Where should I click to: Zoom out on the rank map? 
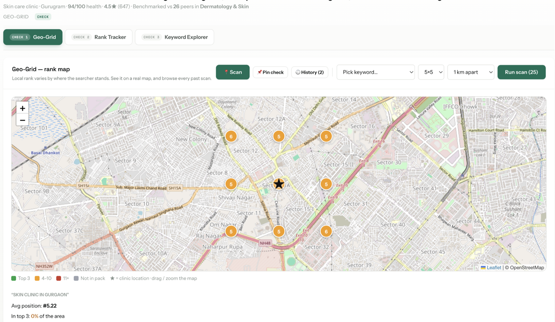23,120
